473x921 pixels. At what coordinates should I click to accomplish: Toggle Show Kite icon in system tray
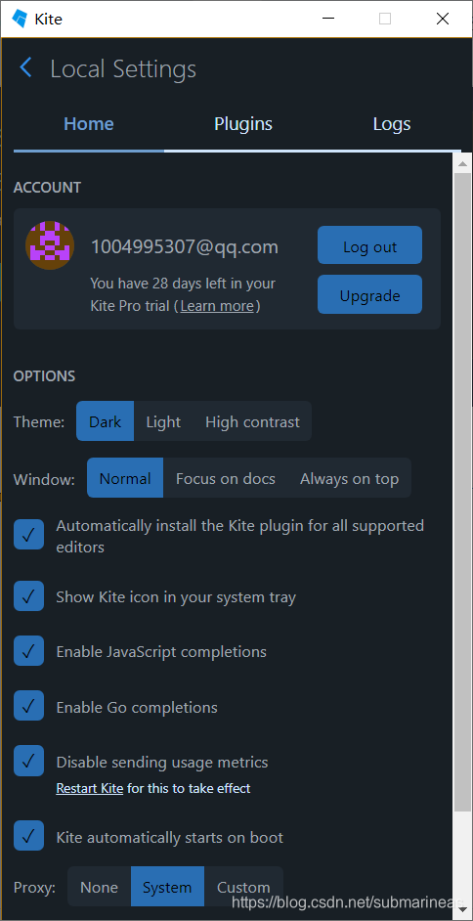click(28, 596)
